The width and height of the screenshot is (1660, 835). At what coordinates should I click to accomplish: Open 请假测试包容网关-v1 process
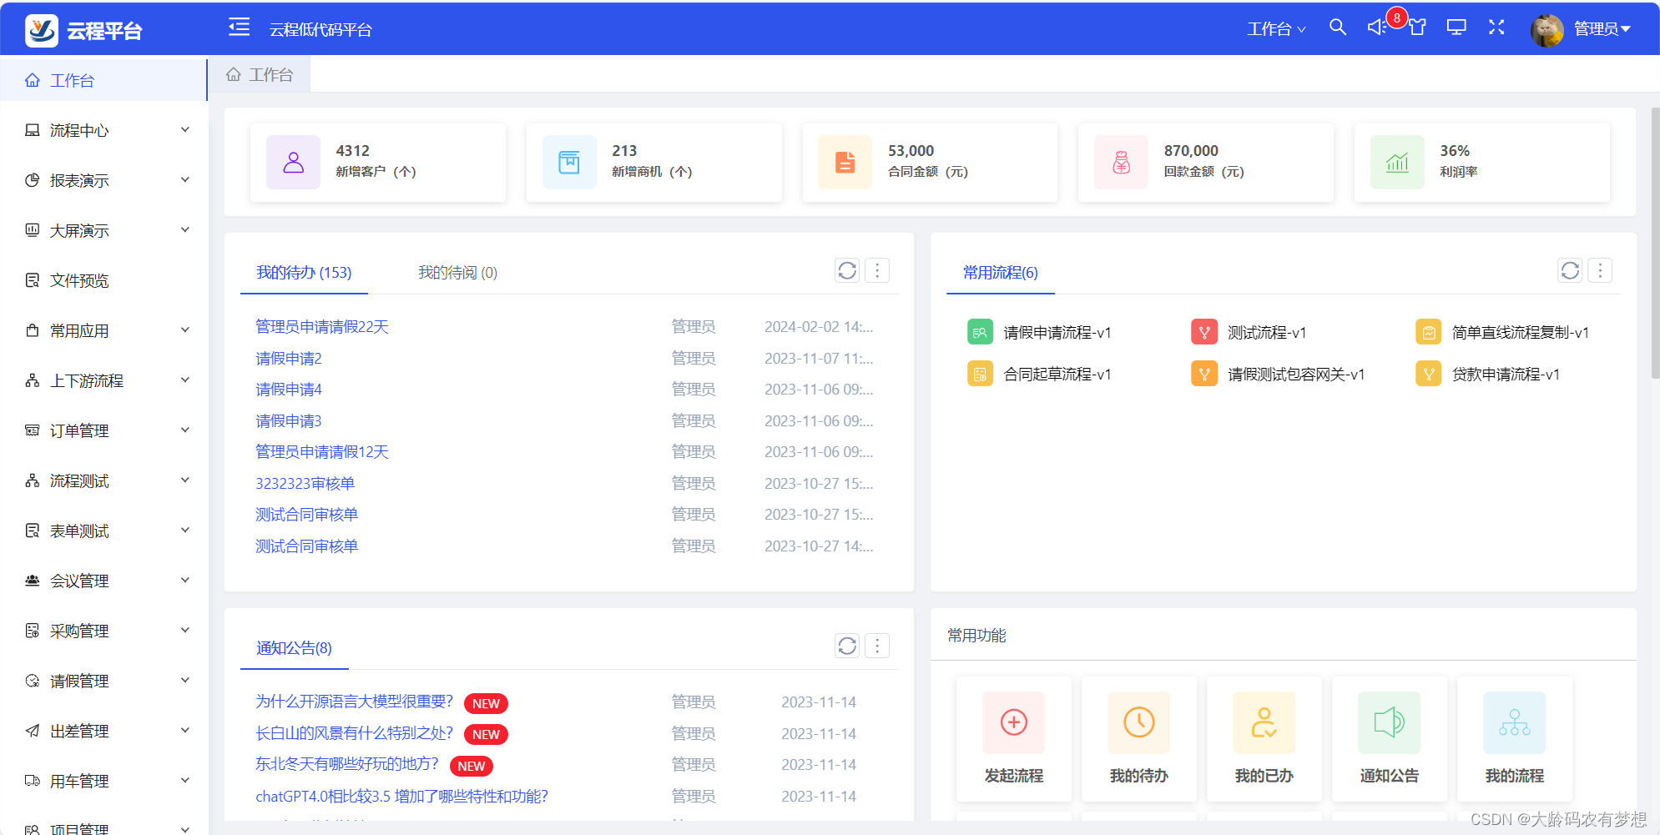pos(1278,374)
